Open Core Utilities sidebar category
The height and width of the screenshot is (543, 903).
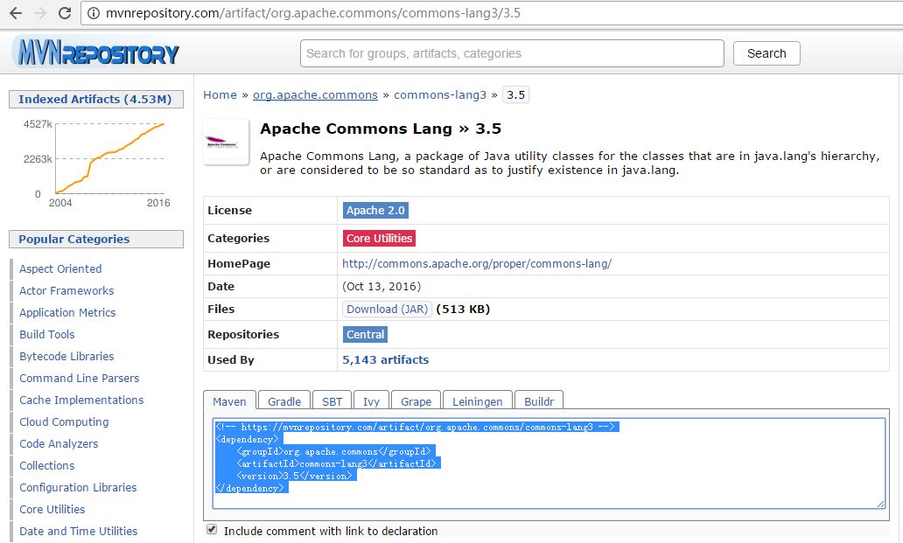pyautogui.click(x=52, y=509)
